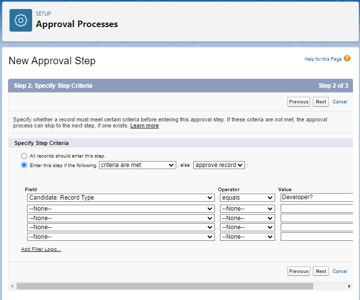Screen dimensions: 360x300
Task: Click top Cancel link
Action: click(340, 102)
